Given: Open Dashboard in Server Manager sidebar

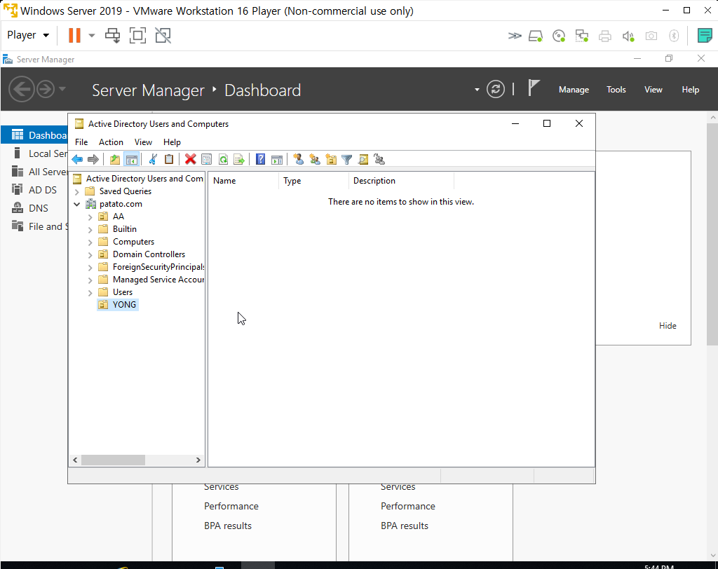Looking at the screenshot, I should point(35,135).
